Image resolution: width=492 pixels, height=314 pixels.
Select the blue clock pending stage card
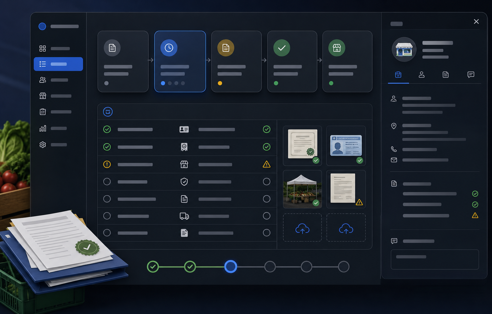pyautogui.click(x=180, y=61)
